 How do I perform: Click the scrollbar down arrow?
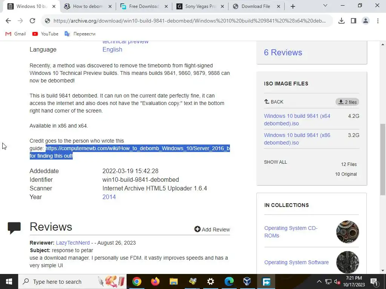pos(383,271)
